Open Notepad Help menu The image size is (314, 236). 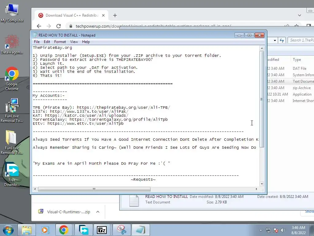(86, 42)
